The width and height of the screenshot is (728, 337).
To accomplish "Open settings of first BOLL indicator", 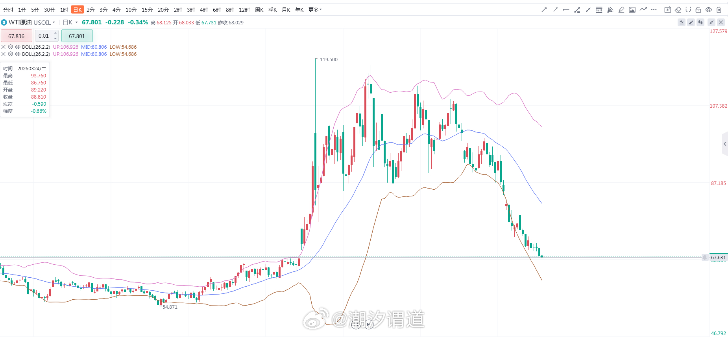I will [11, 47].
